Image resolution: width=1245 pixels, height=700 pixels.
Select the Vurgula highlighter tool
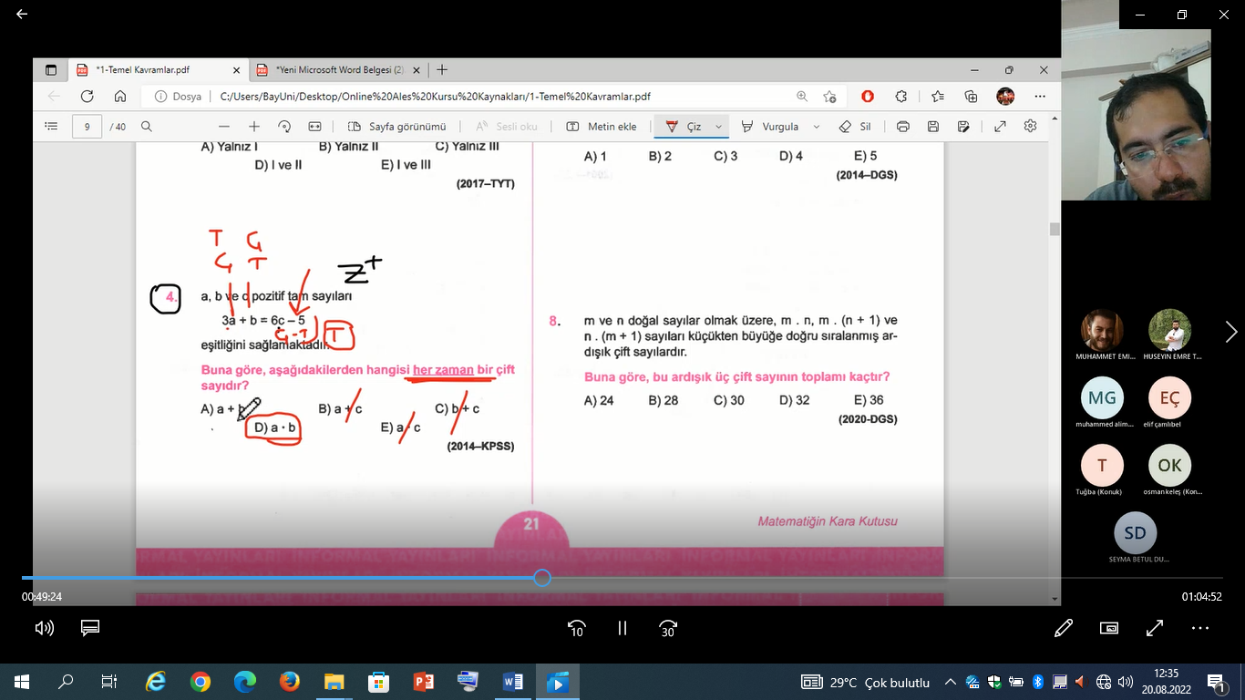click(770, 127)
